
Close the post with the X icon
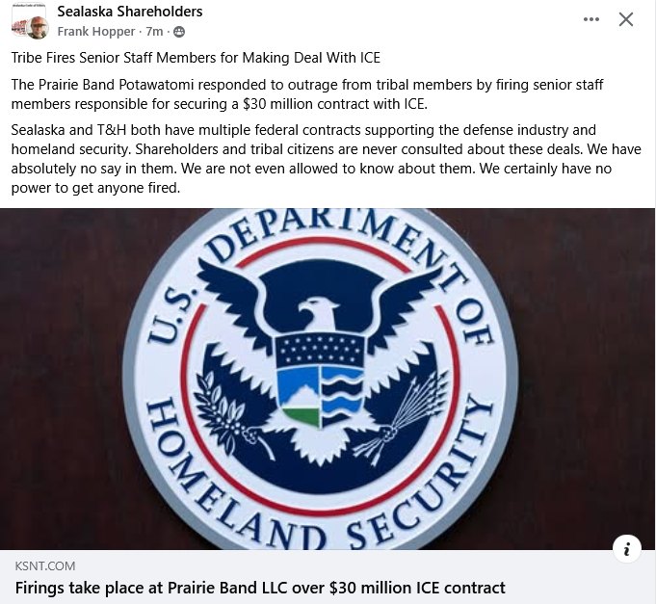point(626,19)
